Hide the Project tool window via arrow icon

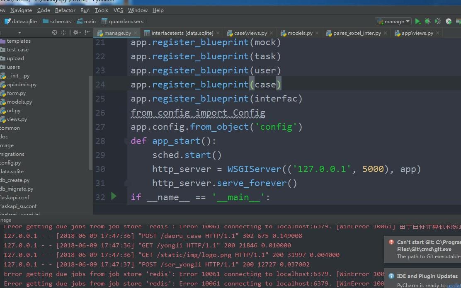tap(87, 32)
